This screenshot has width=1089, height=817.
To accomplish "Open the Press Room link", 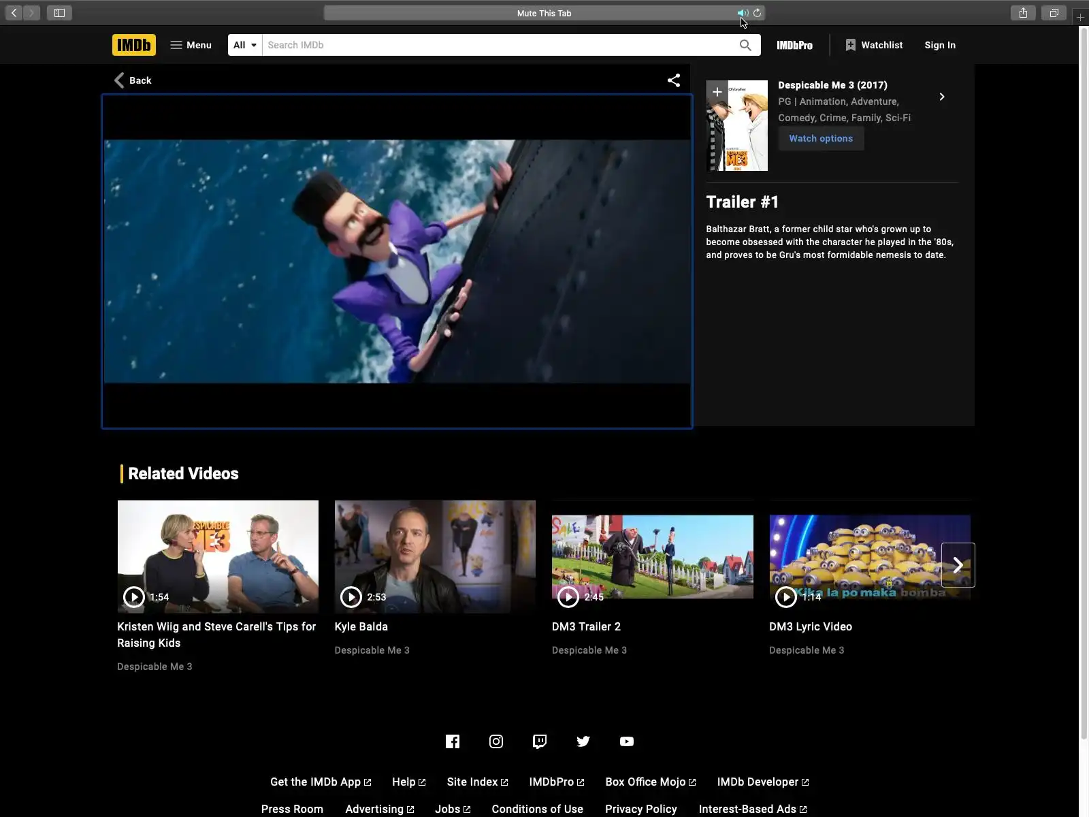I will coord(292,809).
